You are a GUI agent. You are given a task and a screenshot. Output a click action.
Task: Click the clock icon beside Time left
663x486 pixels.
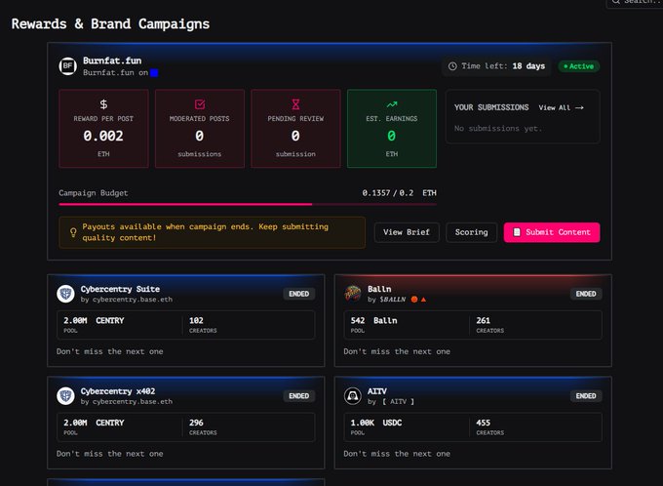tap(452, 66)
